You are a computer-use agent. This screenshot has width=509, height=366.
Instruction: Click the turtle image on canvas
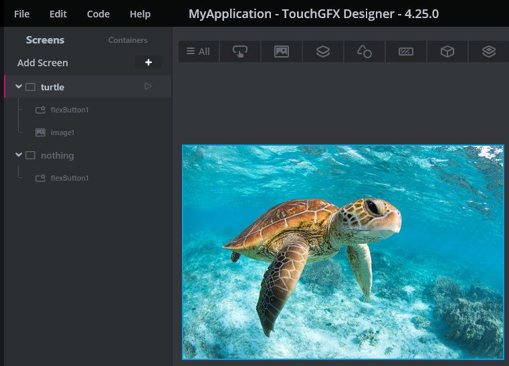tap(342, 252)
